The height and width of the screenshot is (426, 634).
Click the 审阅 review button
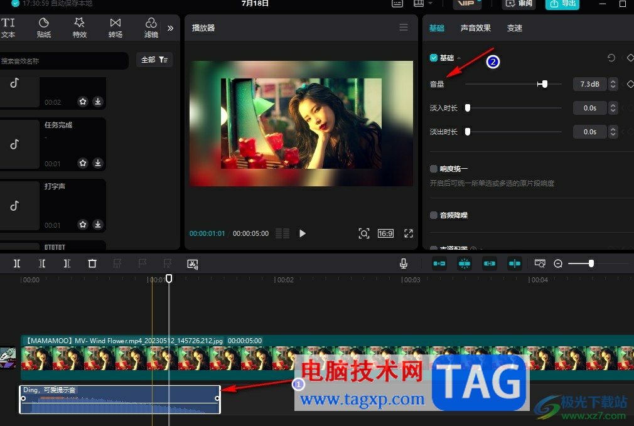click(x=519, y=4)
